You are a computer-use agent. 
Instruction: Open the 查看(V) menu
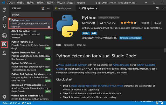tap(40, 3)
